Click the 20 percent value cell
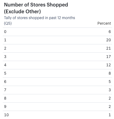114x119 pixels. coord(108,40)
